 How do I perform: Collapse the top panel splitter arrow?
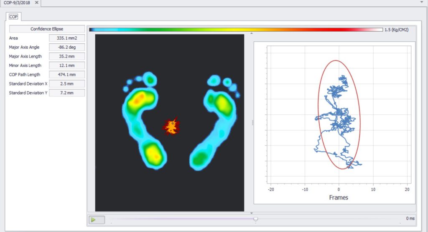[x=251, y=33]
